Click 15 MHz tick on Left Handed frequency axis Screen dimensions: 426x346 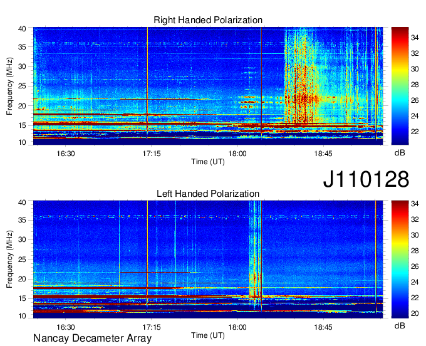click(23, 298)
